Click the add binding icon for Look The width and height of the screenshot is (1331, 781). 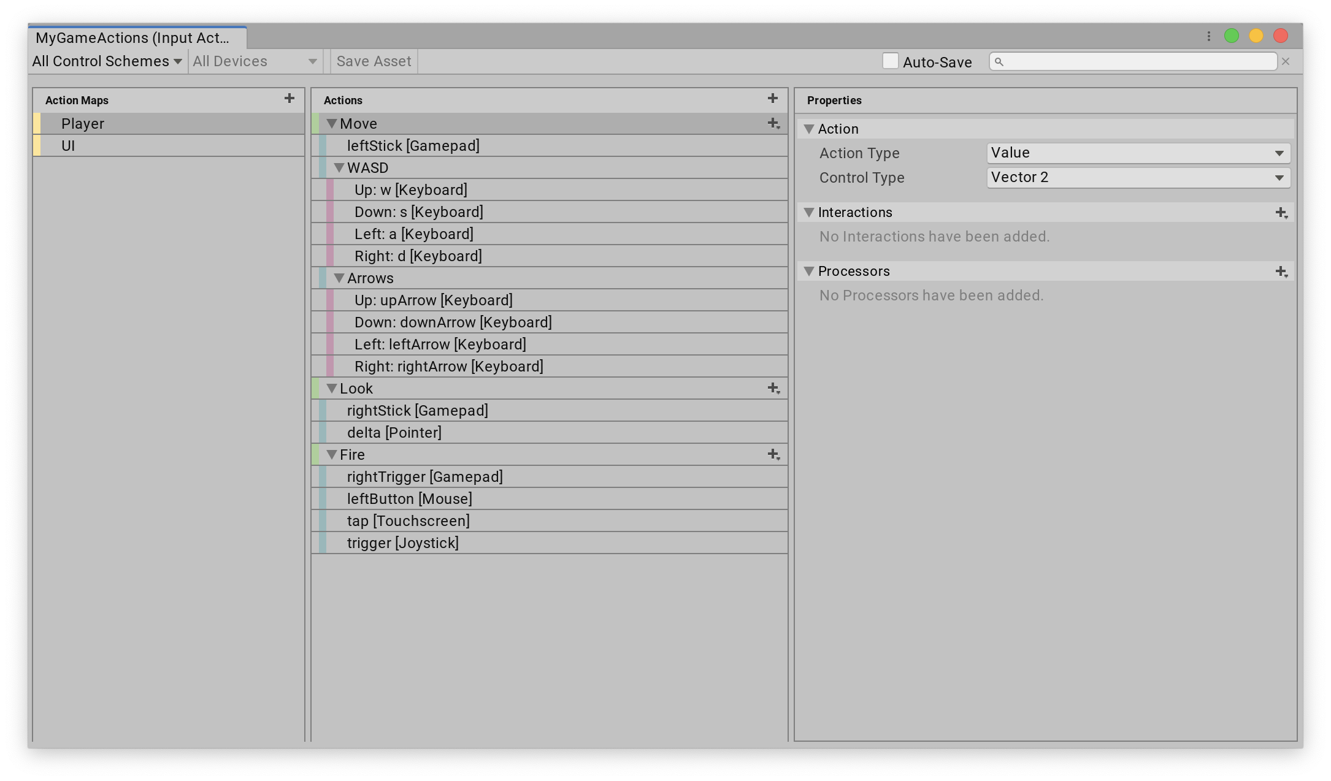click(774, 387)
